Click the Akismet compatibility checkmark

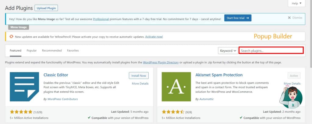(241, 118)
